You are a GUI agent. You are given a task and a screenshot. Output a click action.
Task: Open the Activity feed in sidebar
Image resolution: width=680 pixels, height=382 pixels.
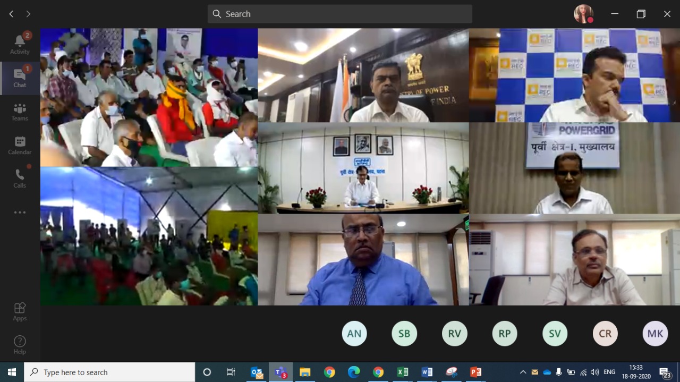(x=20, y=44)
